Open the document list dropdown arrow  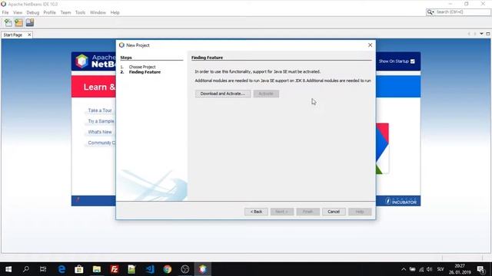(x=481, y=34)
